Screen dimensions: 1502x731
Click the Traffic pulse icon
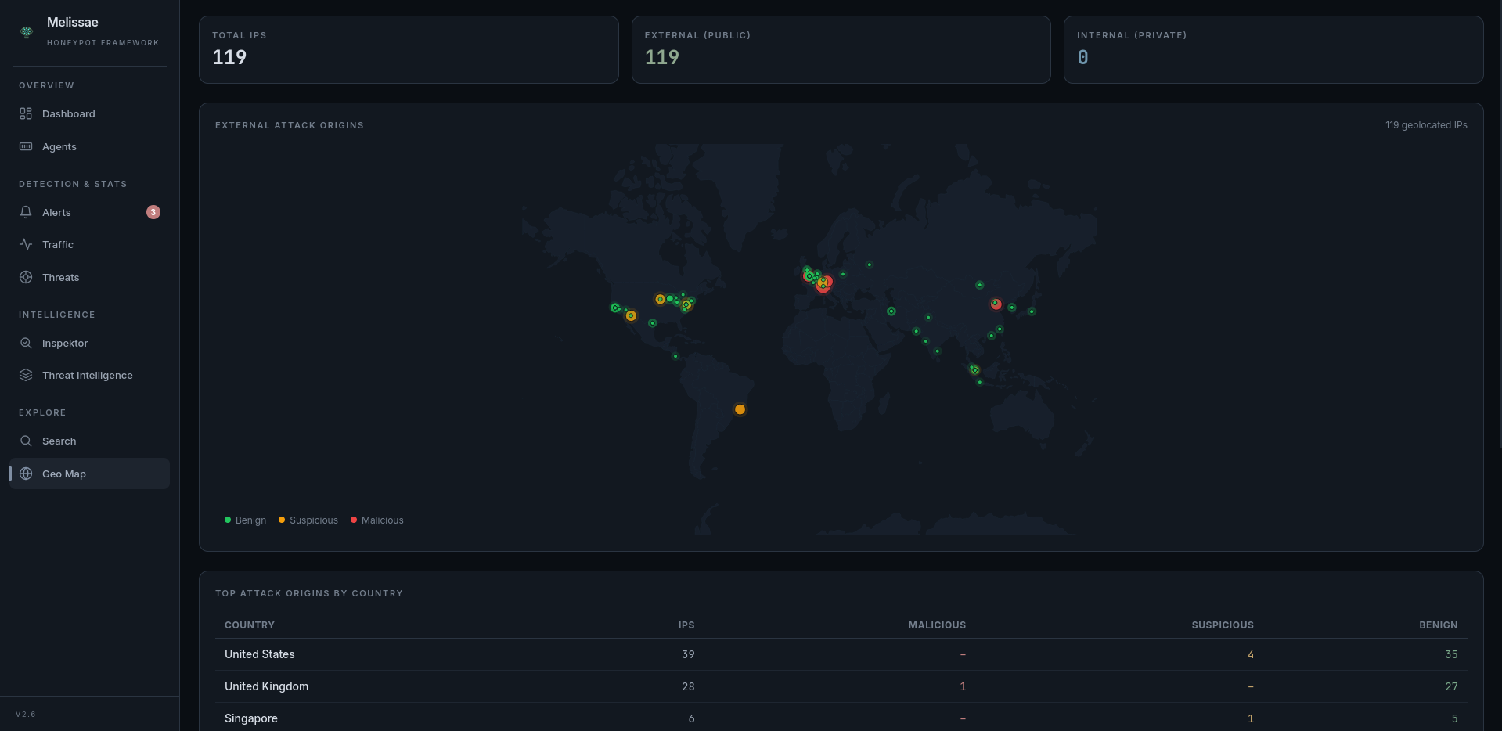point(26,244)
